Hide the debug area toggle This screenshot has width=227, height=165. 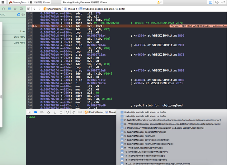pyautogui.click(x=30, y=112)
